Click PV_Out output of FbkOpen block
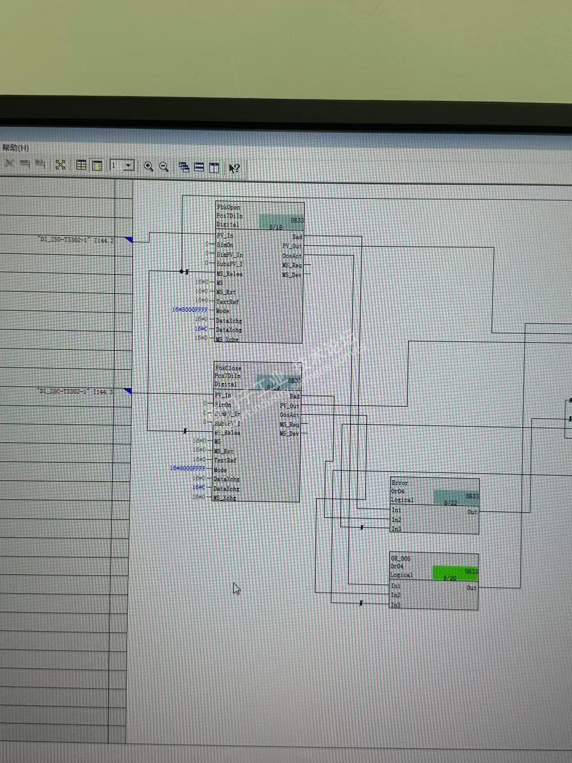Viewport: 572px width, 763px height. coord(292,246)
